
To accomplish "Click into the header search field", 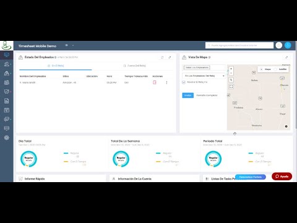I will click(x=239, y=45).
